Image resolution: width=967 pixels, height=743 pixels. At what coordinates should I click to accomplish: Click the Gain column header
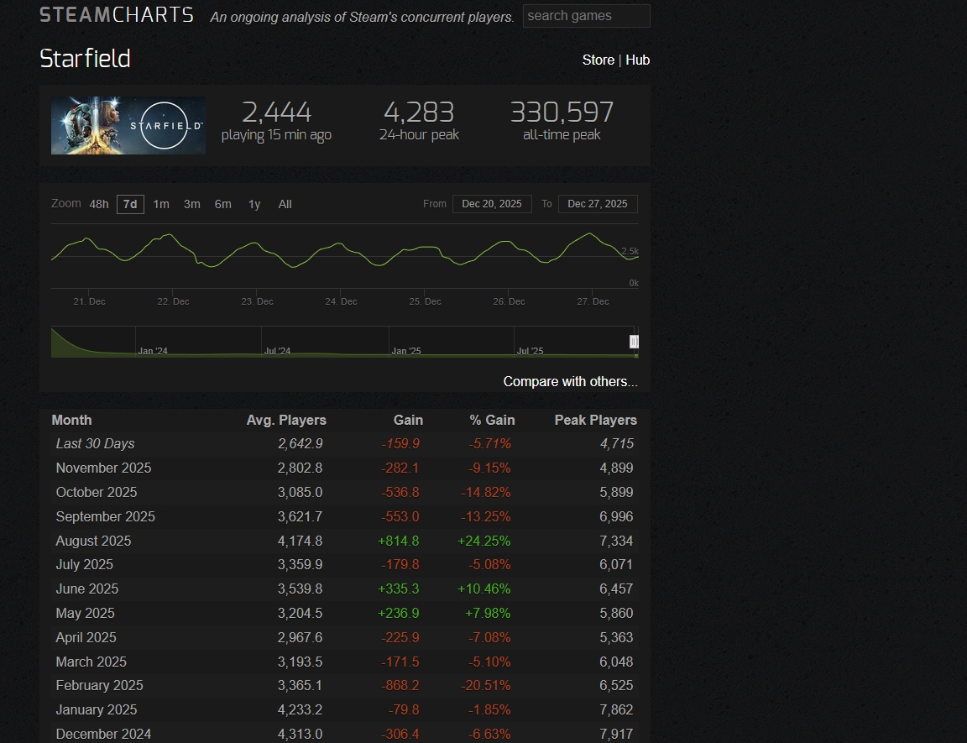408,420
